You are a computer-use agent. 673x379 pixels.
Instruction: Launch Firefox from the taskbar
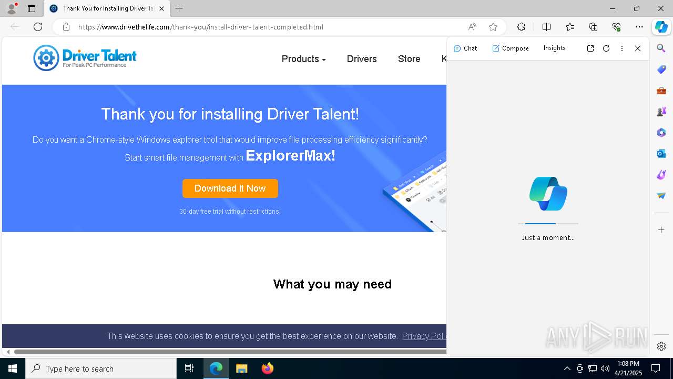coord(267,368)
